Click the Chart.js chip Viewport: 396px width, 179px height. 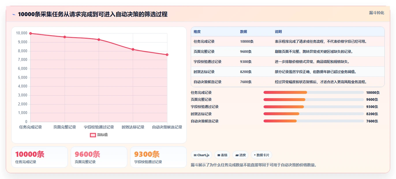[201, 155]
